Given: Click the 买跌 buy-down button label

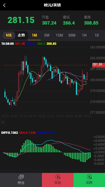Looking at the screenshot, I should (x=89, y=183).
